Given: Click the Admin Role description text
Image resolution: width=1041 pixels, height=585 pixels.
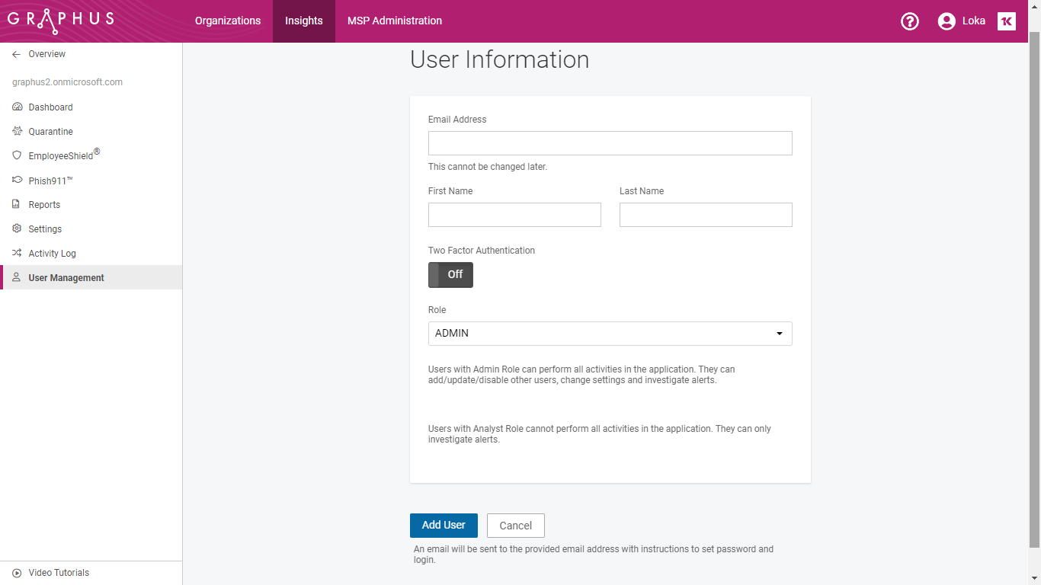Looking at the screenshot, I should click(x=581, y=375).
